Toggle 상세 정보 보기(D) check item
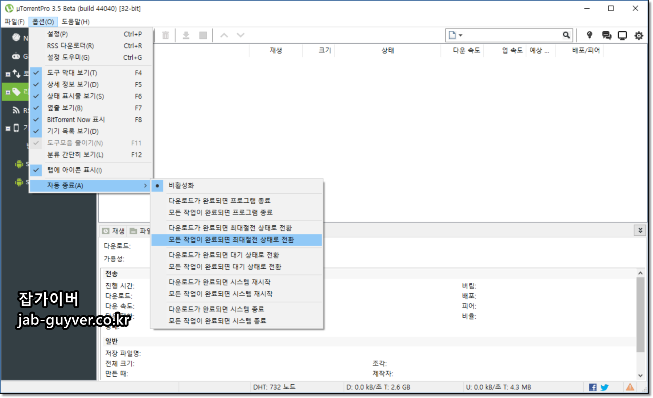The width and height of the screenshot is (653, 398). tap(91, 84)
